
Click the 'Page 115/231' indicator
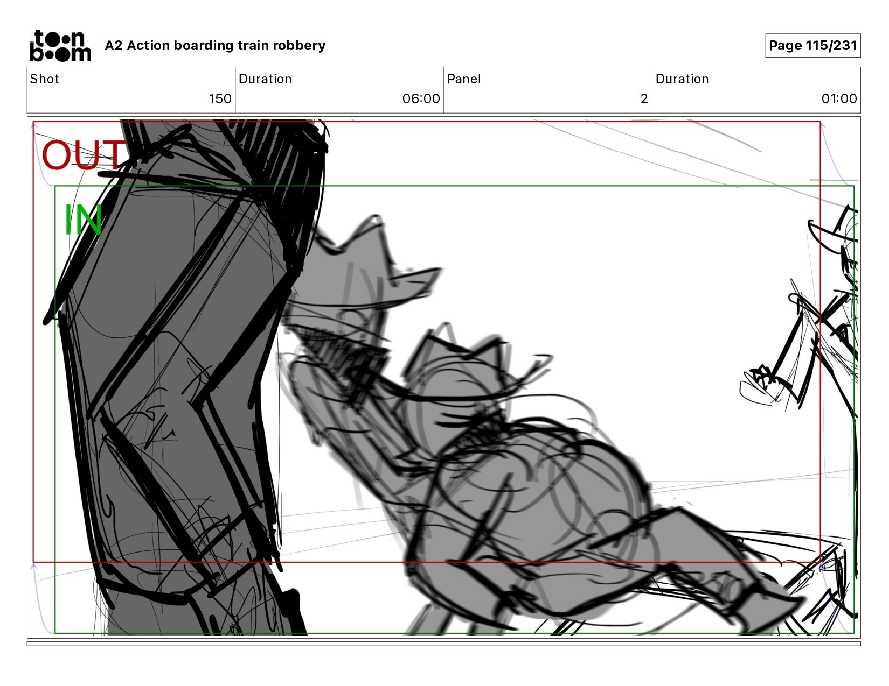pyautogui.click(x=812, y=46)
